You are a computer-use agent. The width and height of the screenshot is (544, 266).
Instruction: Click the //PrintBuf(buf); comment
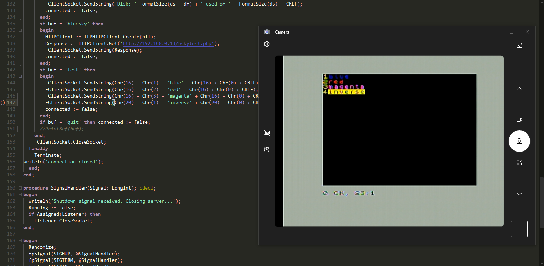click(62, 129)
